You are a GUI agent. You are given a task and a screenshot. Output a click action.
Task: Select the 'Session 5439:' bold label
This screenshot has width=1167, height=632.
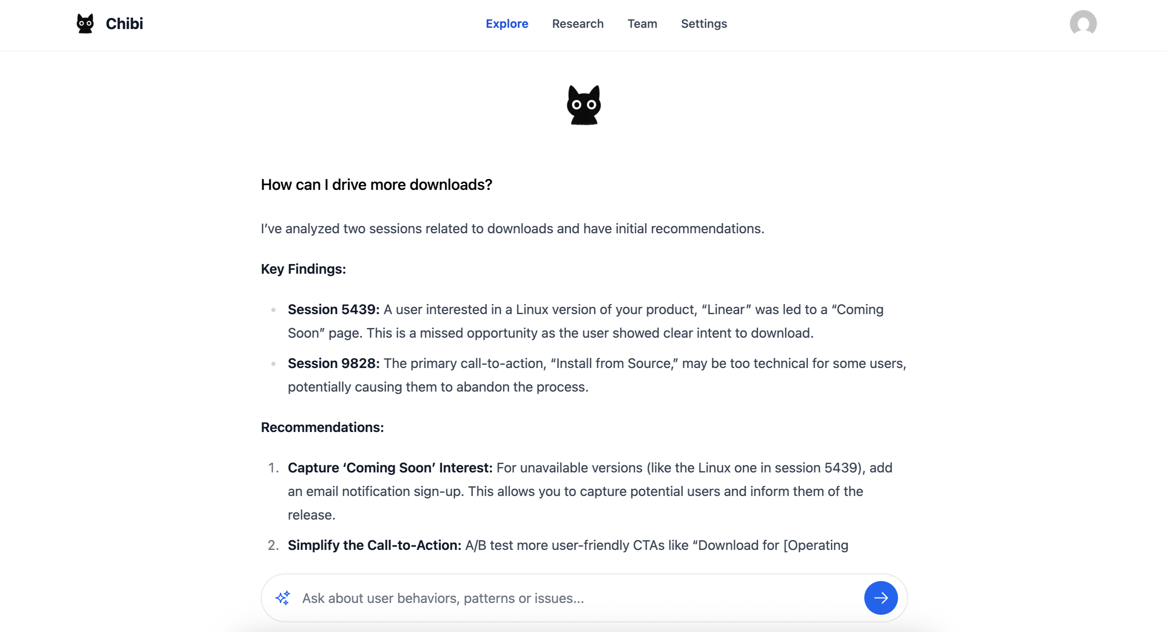click(334, 309)
